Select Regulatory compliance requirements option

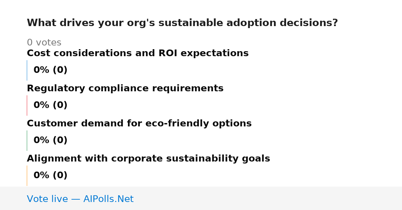(x=125, y=89)
